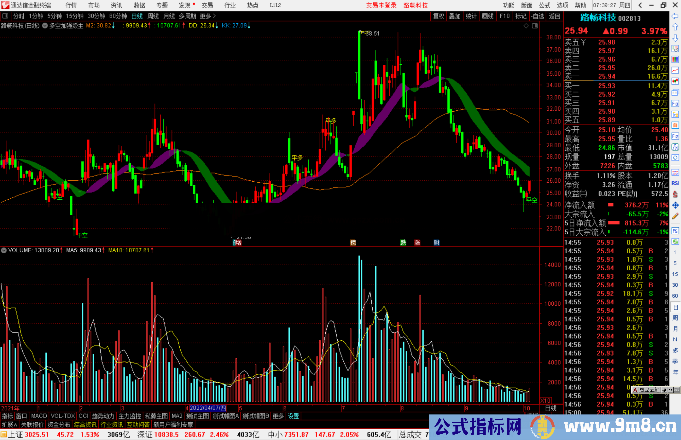Image resolution: width=681 pixels, height=440 pixels.
Task: Click the candlestick chart icon in sidebar
Action: (675, 81)
